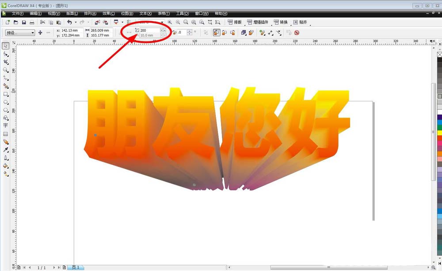
Task: Open the zoom level dropdown
Action: point(162,22)
